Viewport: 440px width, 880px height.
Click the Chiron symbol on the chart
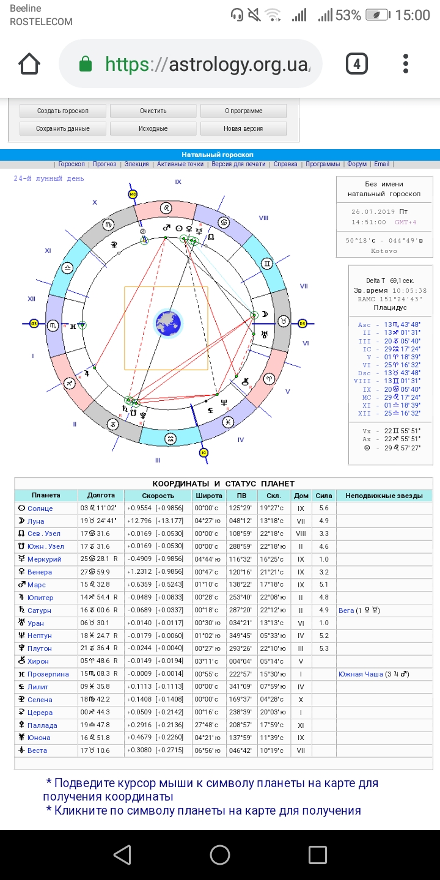click(x=245, y=381)
